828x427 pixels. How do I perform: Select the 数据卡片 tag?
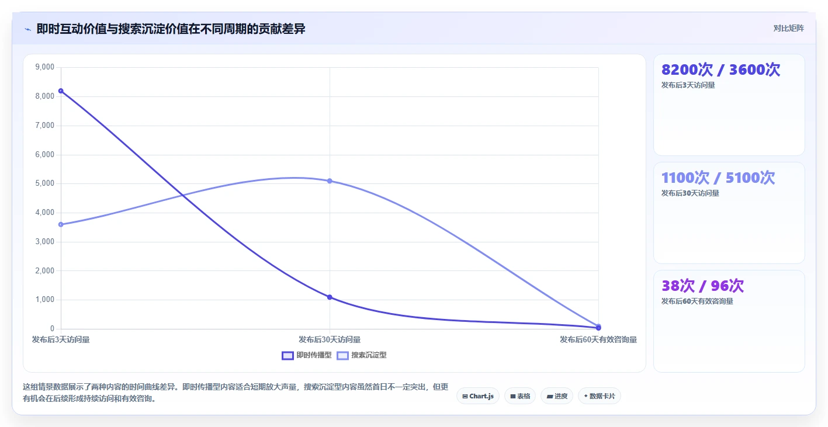point(600,396)
